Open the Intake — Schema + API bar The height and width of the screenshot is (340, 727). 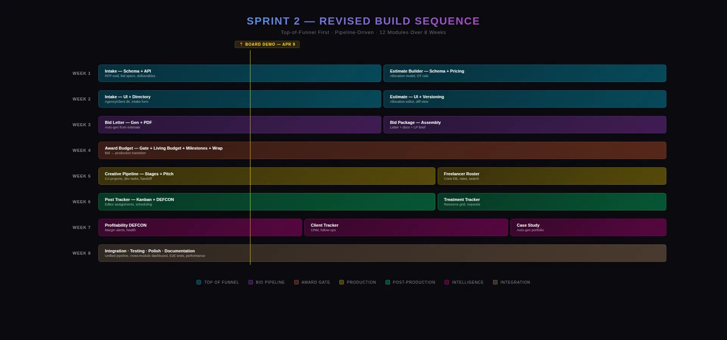click(x=239, y=73)
